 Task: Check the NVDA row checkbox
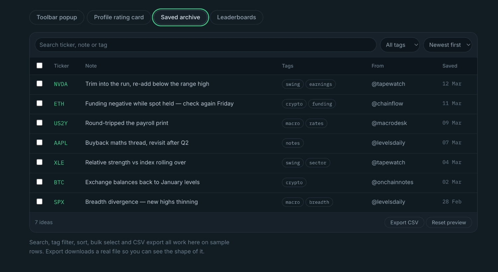(x=40, y=83)
